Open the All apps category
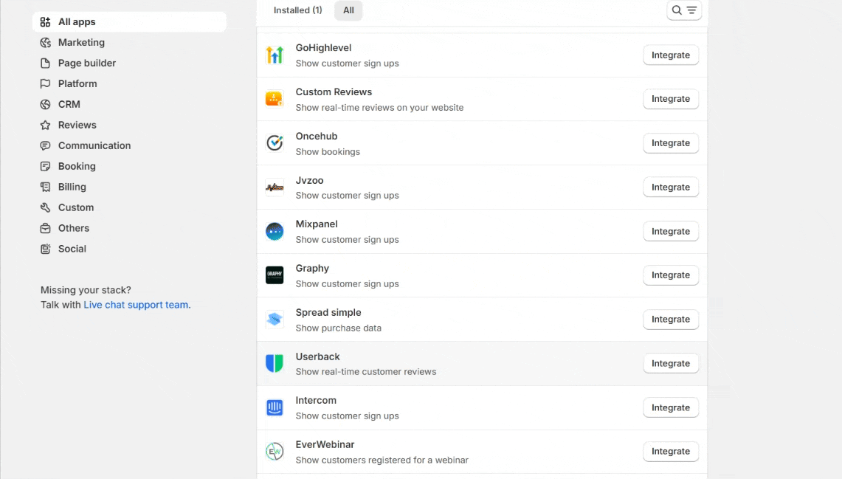 [x=129, y=22]
